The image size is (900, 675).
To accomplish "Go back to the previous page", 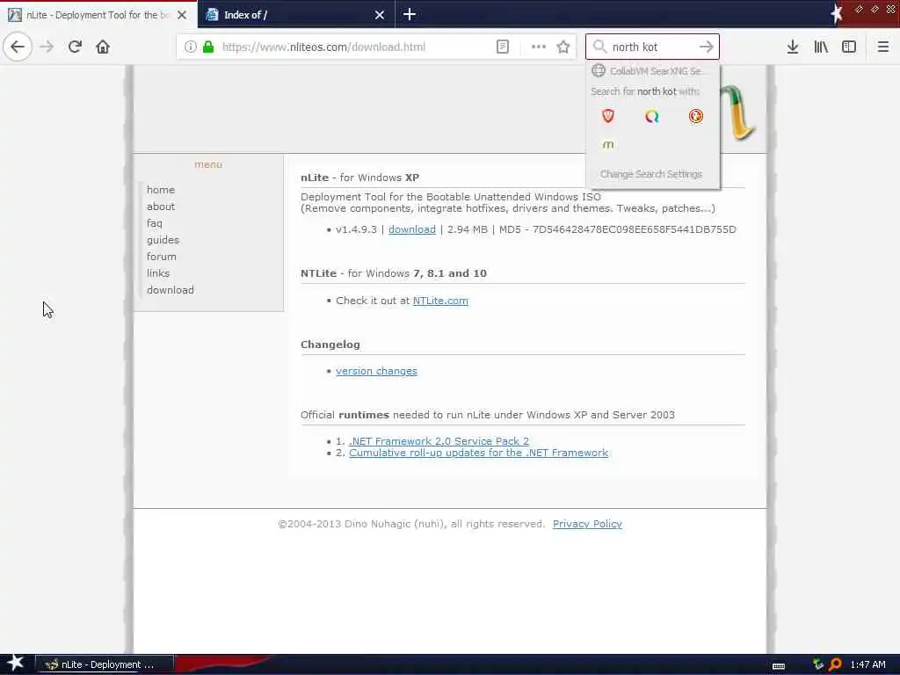I will (x=18, y=47).
